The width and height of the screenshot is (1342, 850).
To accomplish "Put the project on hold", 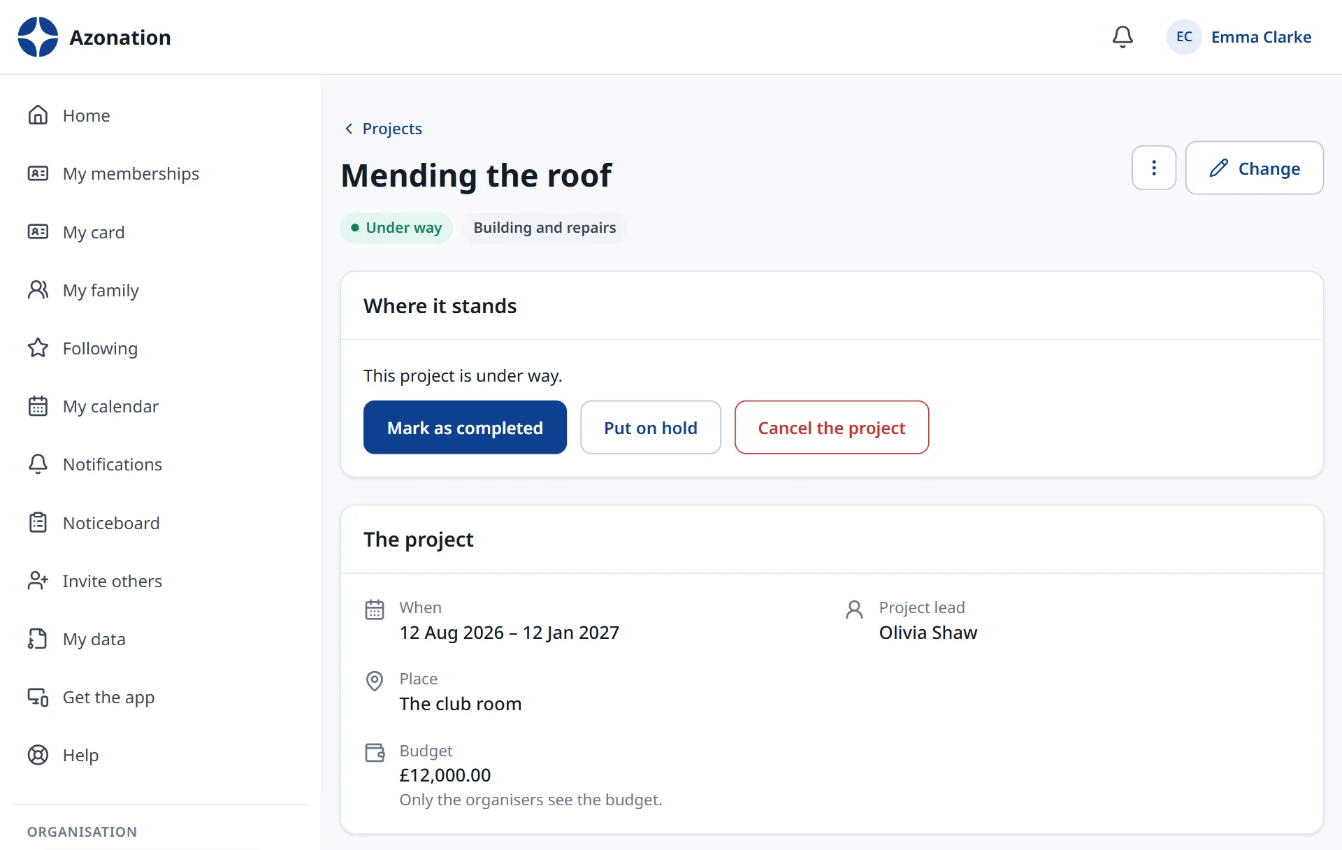I will pos(651,427).
